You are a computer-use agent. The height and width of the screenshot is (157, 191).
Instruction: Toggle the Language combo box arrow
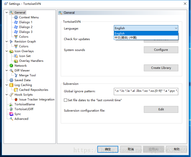(176, 28)
